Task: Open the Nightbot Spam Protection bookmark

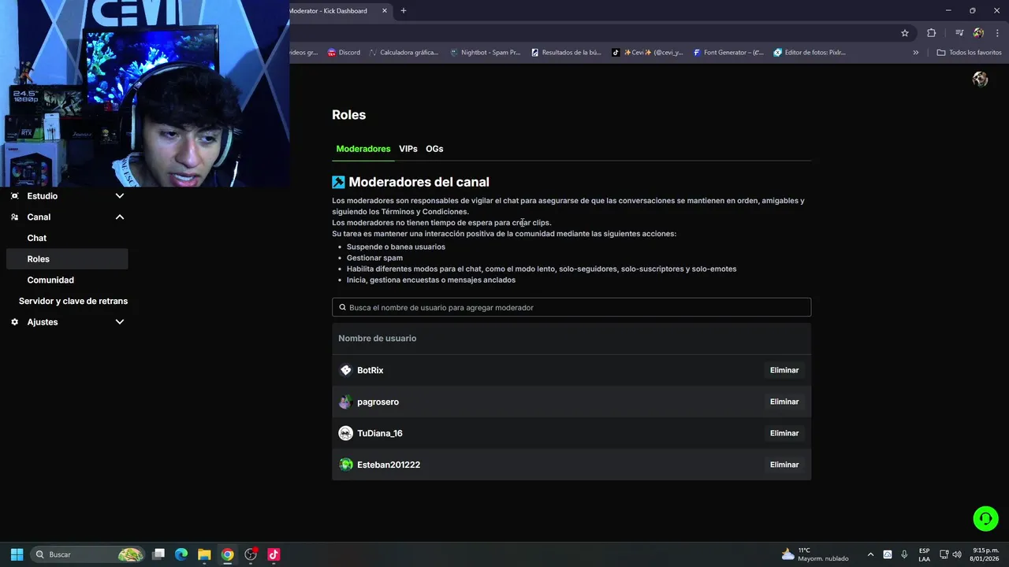Action: [485, 53]
